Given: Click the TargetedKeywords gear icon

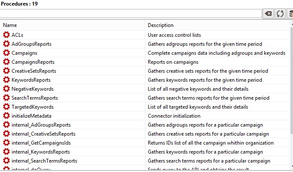Looking at the screenshot, I should 6,107.
